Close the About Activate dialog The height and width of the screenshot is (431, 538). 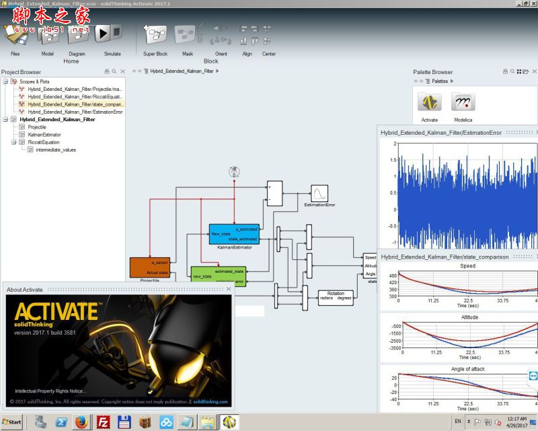[229, 289]
